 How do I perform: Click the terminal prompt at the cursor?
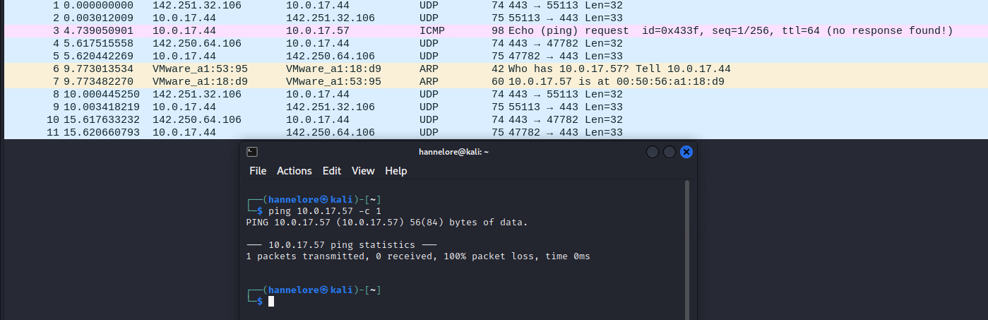pos(271,302)
